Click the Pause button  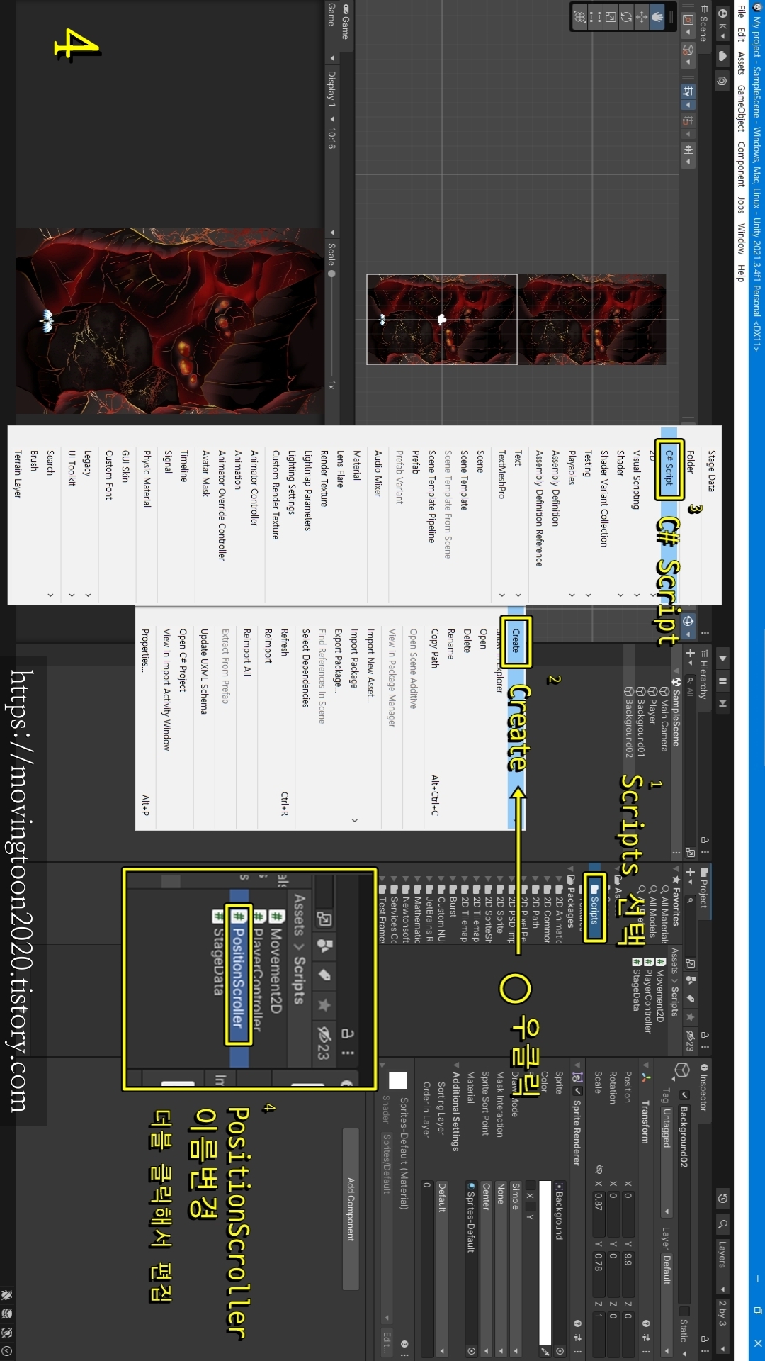(722, 680)
